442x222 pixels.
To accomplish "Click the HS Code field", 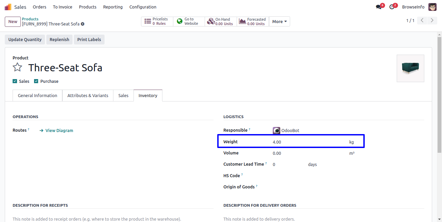I will tap(348, 175).
